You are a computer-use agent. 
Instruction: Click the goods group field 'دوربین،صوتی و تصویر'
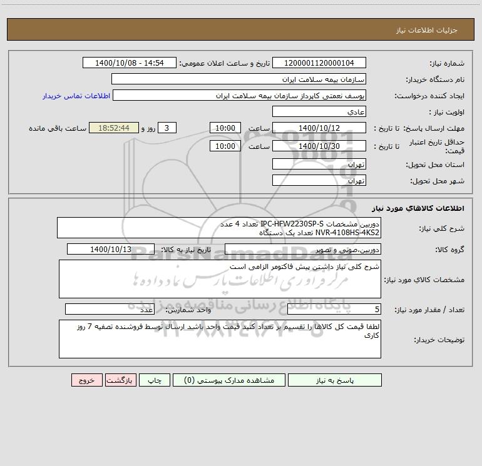pos(303,249)
